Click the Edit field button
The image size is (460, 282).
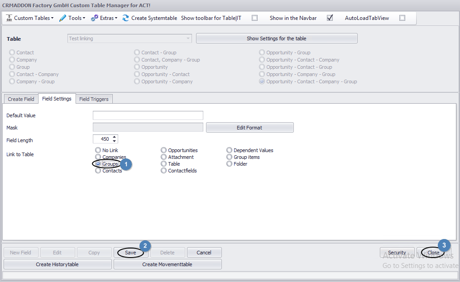point(57,253)
